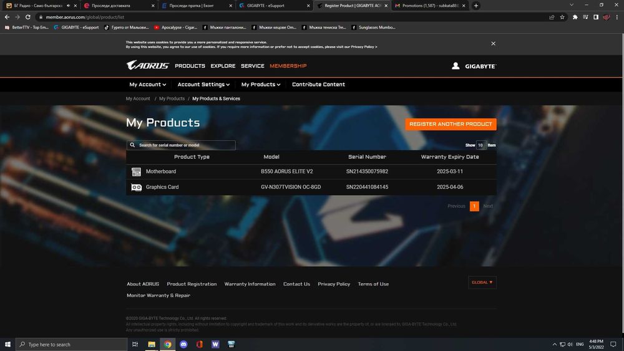Select the GV-N307TVISION OC-8GD model cell

pyautogui.click(x=291, y=187)
